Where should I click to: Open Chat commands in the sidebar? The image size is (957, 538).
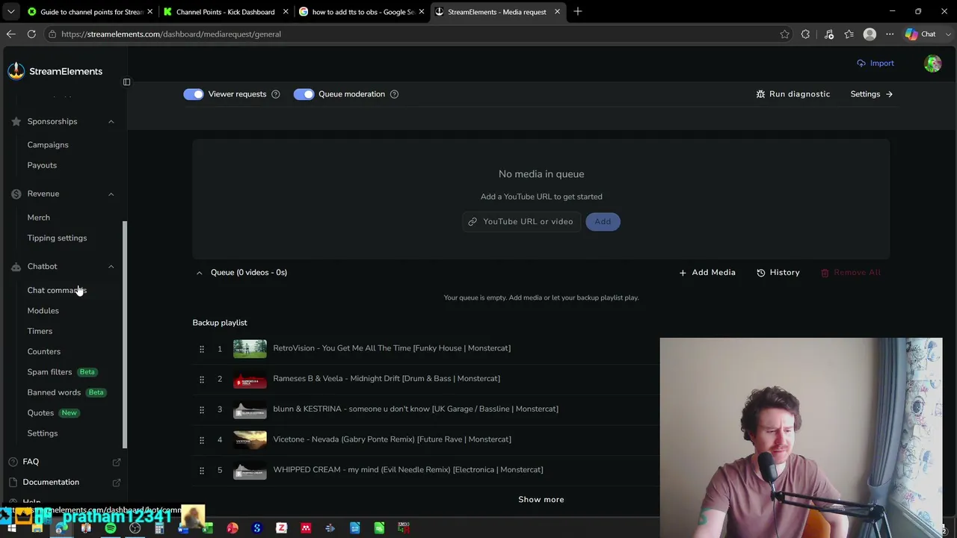[x=57, y=290]
